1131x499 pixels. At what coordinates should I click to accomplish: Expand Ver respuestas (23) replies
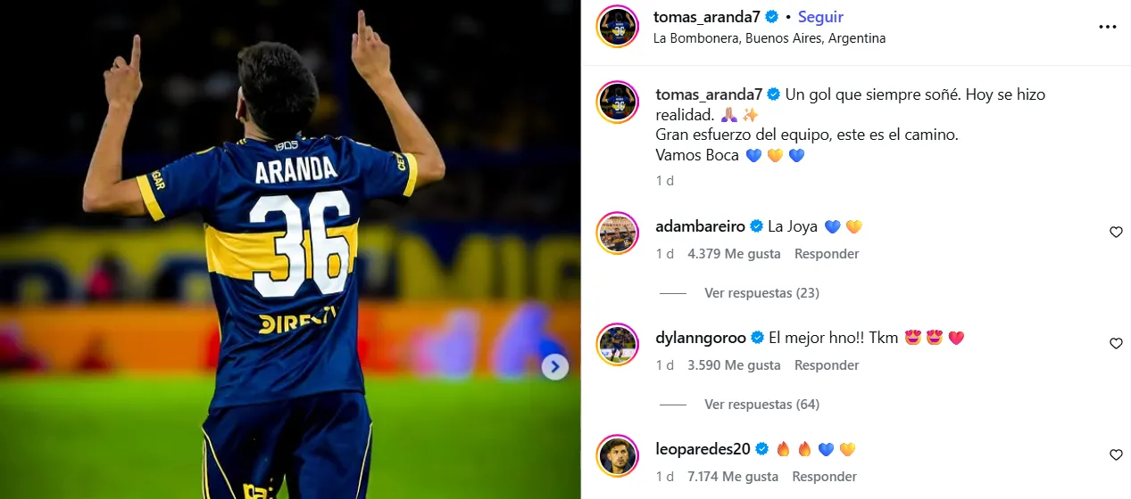(x=761, y=292)
